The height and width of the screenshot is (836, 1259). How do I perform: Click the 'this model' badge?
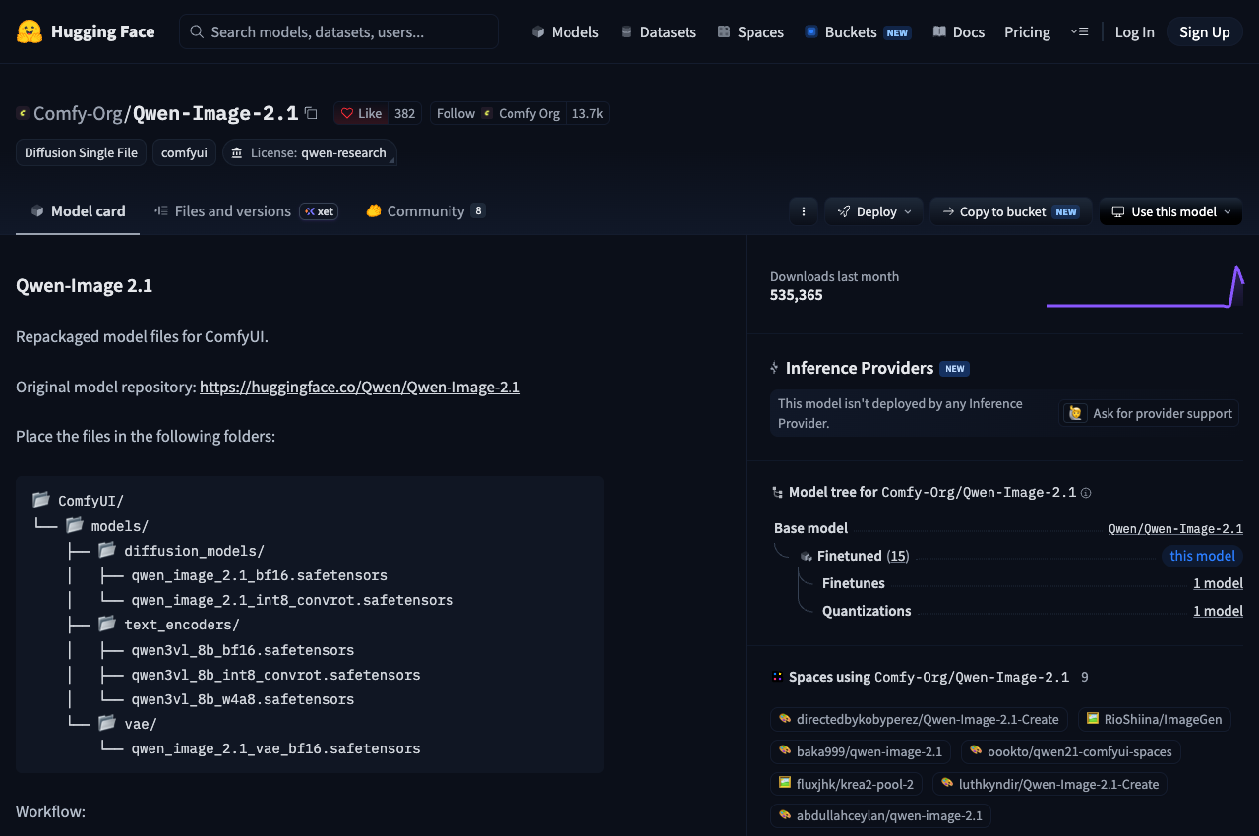coord(1202,556)
